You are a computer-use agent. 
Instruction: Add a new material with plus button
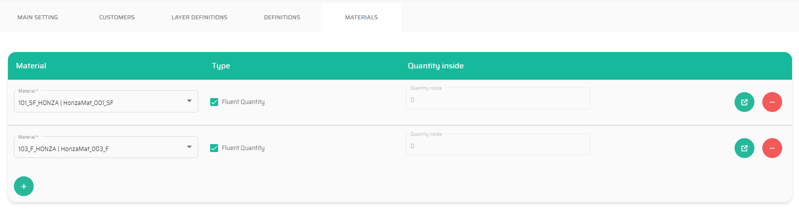24,186
